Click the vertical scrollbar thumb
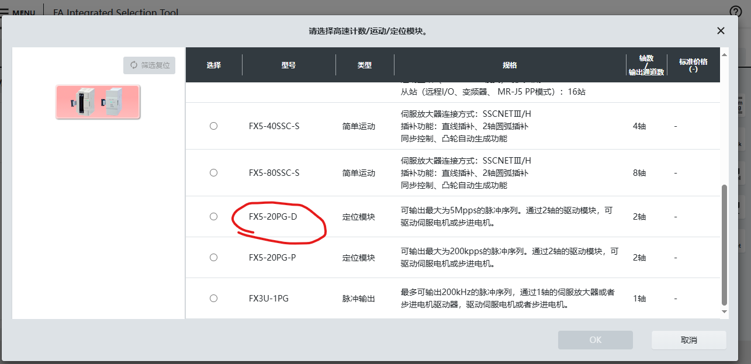 (725, 245)
